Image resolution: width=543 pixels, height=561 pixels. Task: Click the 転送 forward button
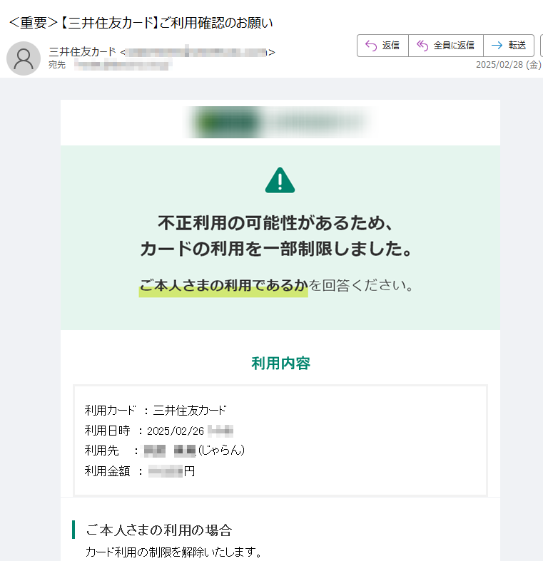click(509, 46)
